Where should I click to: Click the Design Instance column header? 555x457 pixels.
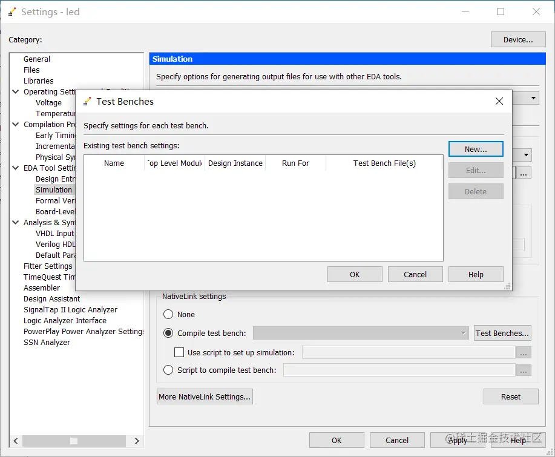coord(235,163)
